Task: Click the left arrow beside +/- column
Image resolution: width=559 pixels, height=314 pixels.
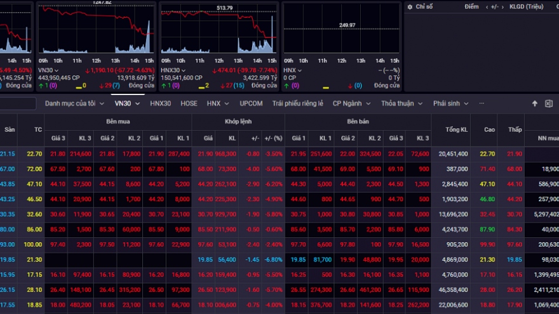Action: 486,6
